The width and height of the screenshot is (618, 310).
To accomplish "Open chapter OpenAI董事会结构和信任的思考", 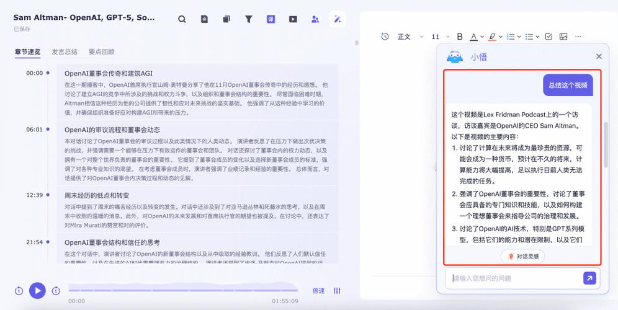I will pyautogui.click(x=112, y=242).
